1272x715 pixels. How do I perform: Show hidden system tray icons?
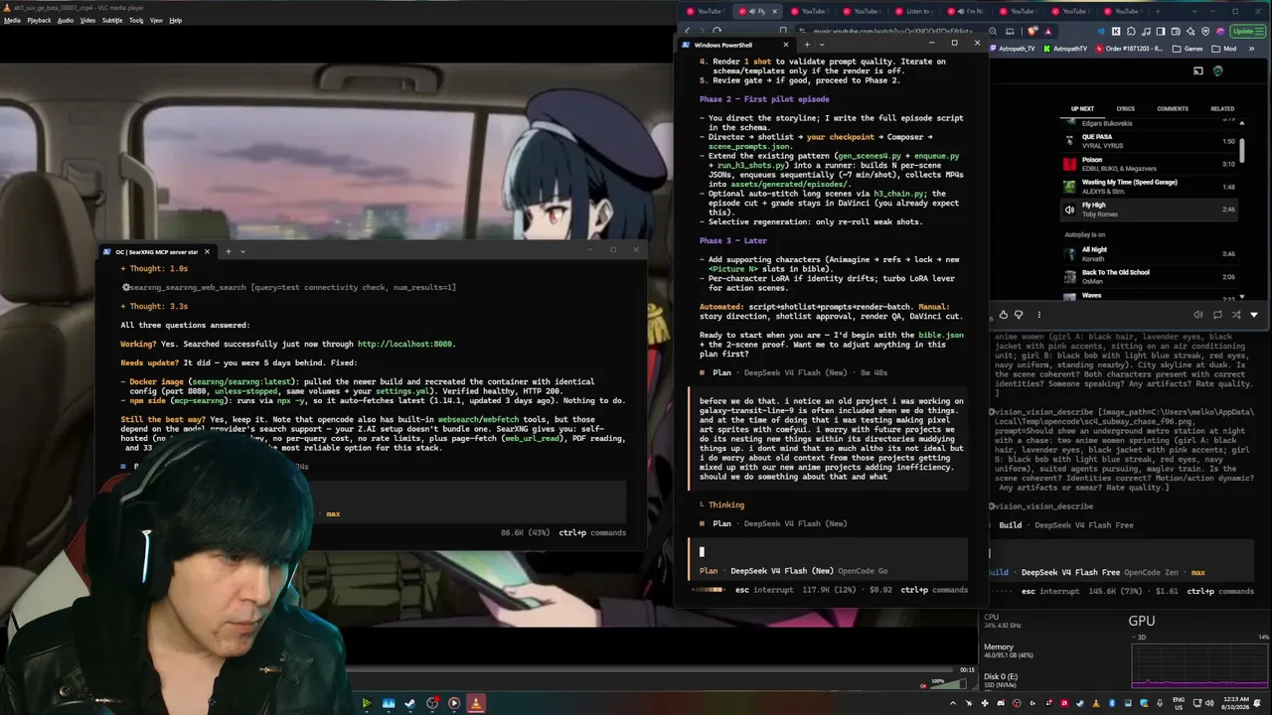951,703
